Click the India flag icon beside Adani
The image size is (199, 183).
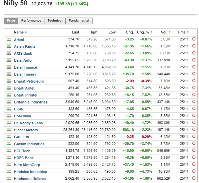(x=9, y=39)
